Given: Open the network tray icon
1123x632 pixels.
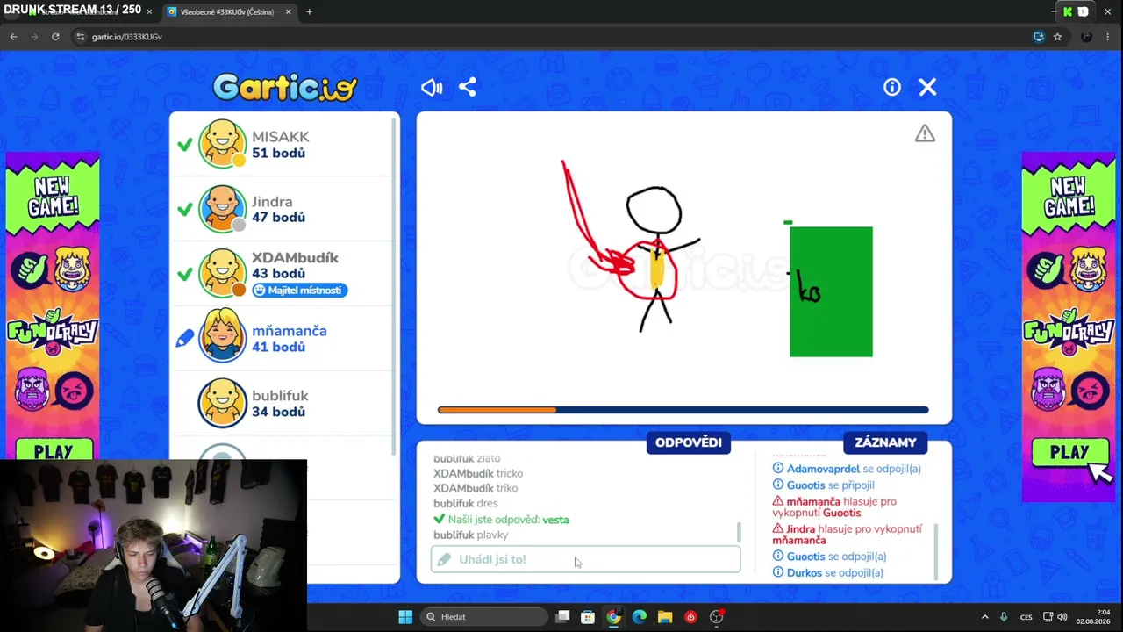Looking at the screenshot, I should [1050, 617].
